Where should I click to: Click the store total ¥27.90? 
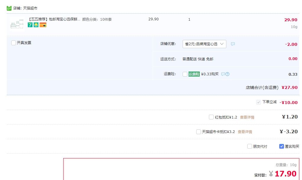tap(290, 87)
